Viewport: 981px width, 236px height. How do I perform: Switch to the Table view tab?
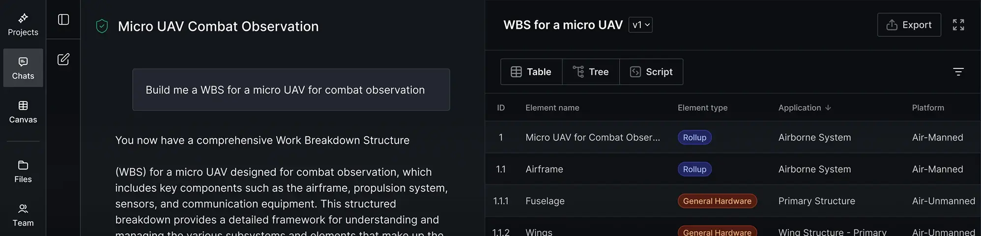pyautogui.click(x=531, y=72)
